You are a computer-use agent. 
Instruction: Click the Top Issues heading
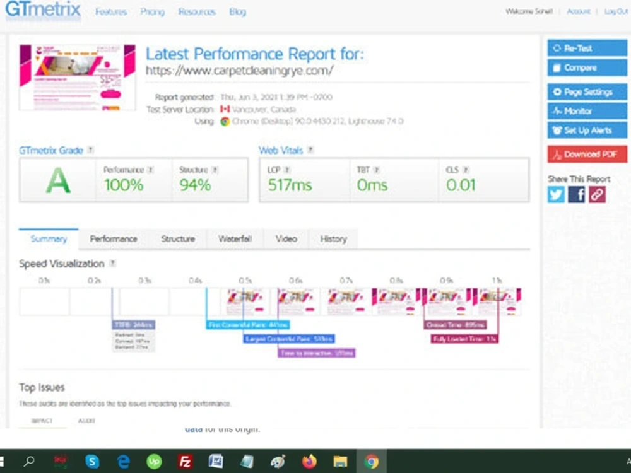coord(42,388)
